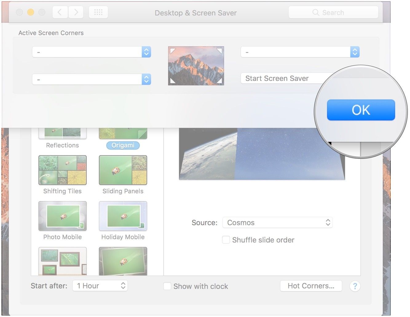Open the top-left corner action dropdown
Viewport: 410px width, 317px height.
tap(91, 52)
